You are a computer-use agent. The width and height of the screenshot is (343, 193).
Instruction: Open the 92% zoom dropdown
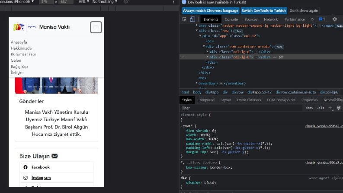tap(83, 2)
